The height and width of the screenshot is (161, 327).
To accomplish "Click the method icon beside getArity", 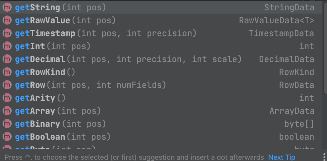I will click(7, 98).
